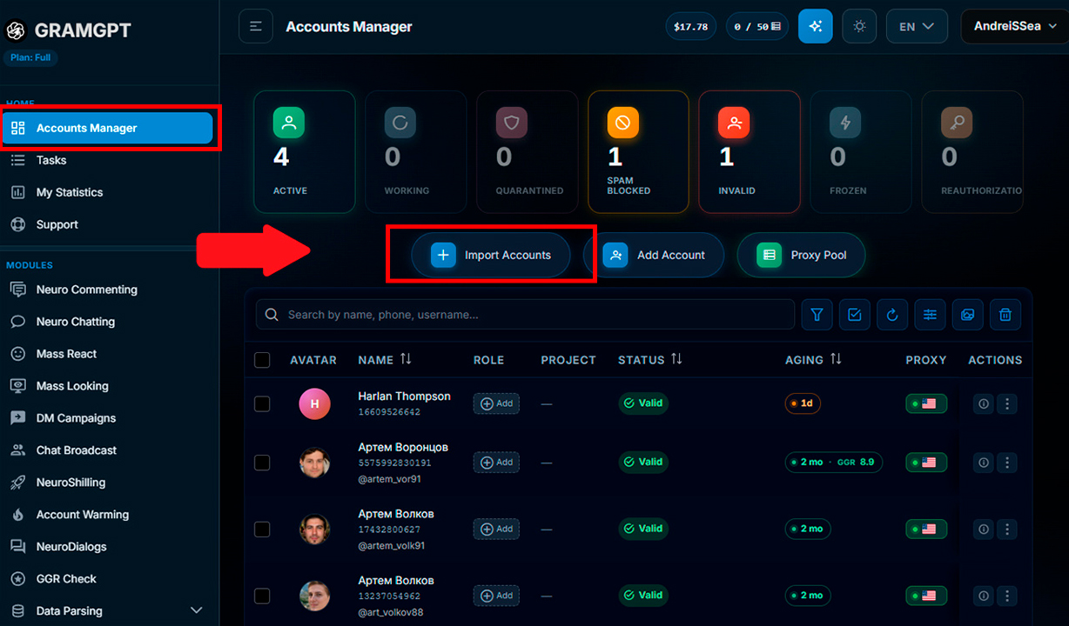This screenshot has height=626, width=1069.
Task: Click the trash delete icon in toolbar
Action: (1005, 315)
